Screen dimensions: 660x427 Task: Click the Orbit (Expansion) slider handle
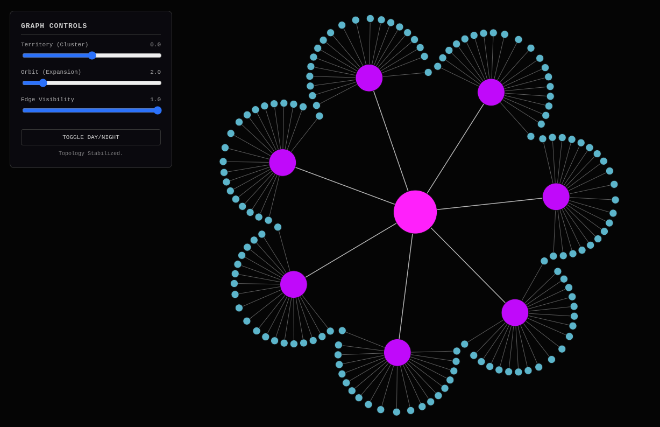[43, 83]
